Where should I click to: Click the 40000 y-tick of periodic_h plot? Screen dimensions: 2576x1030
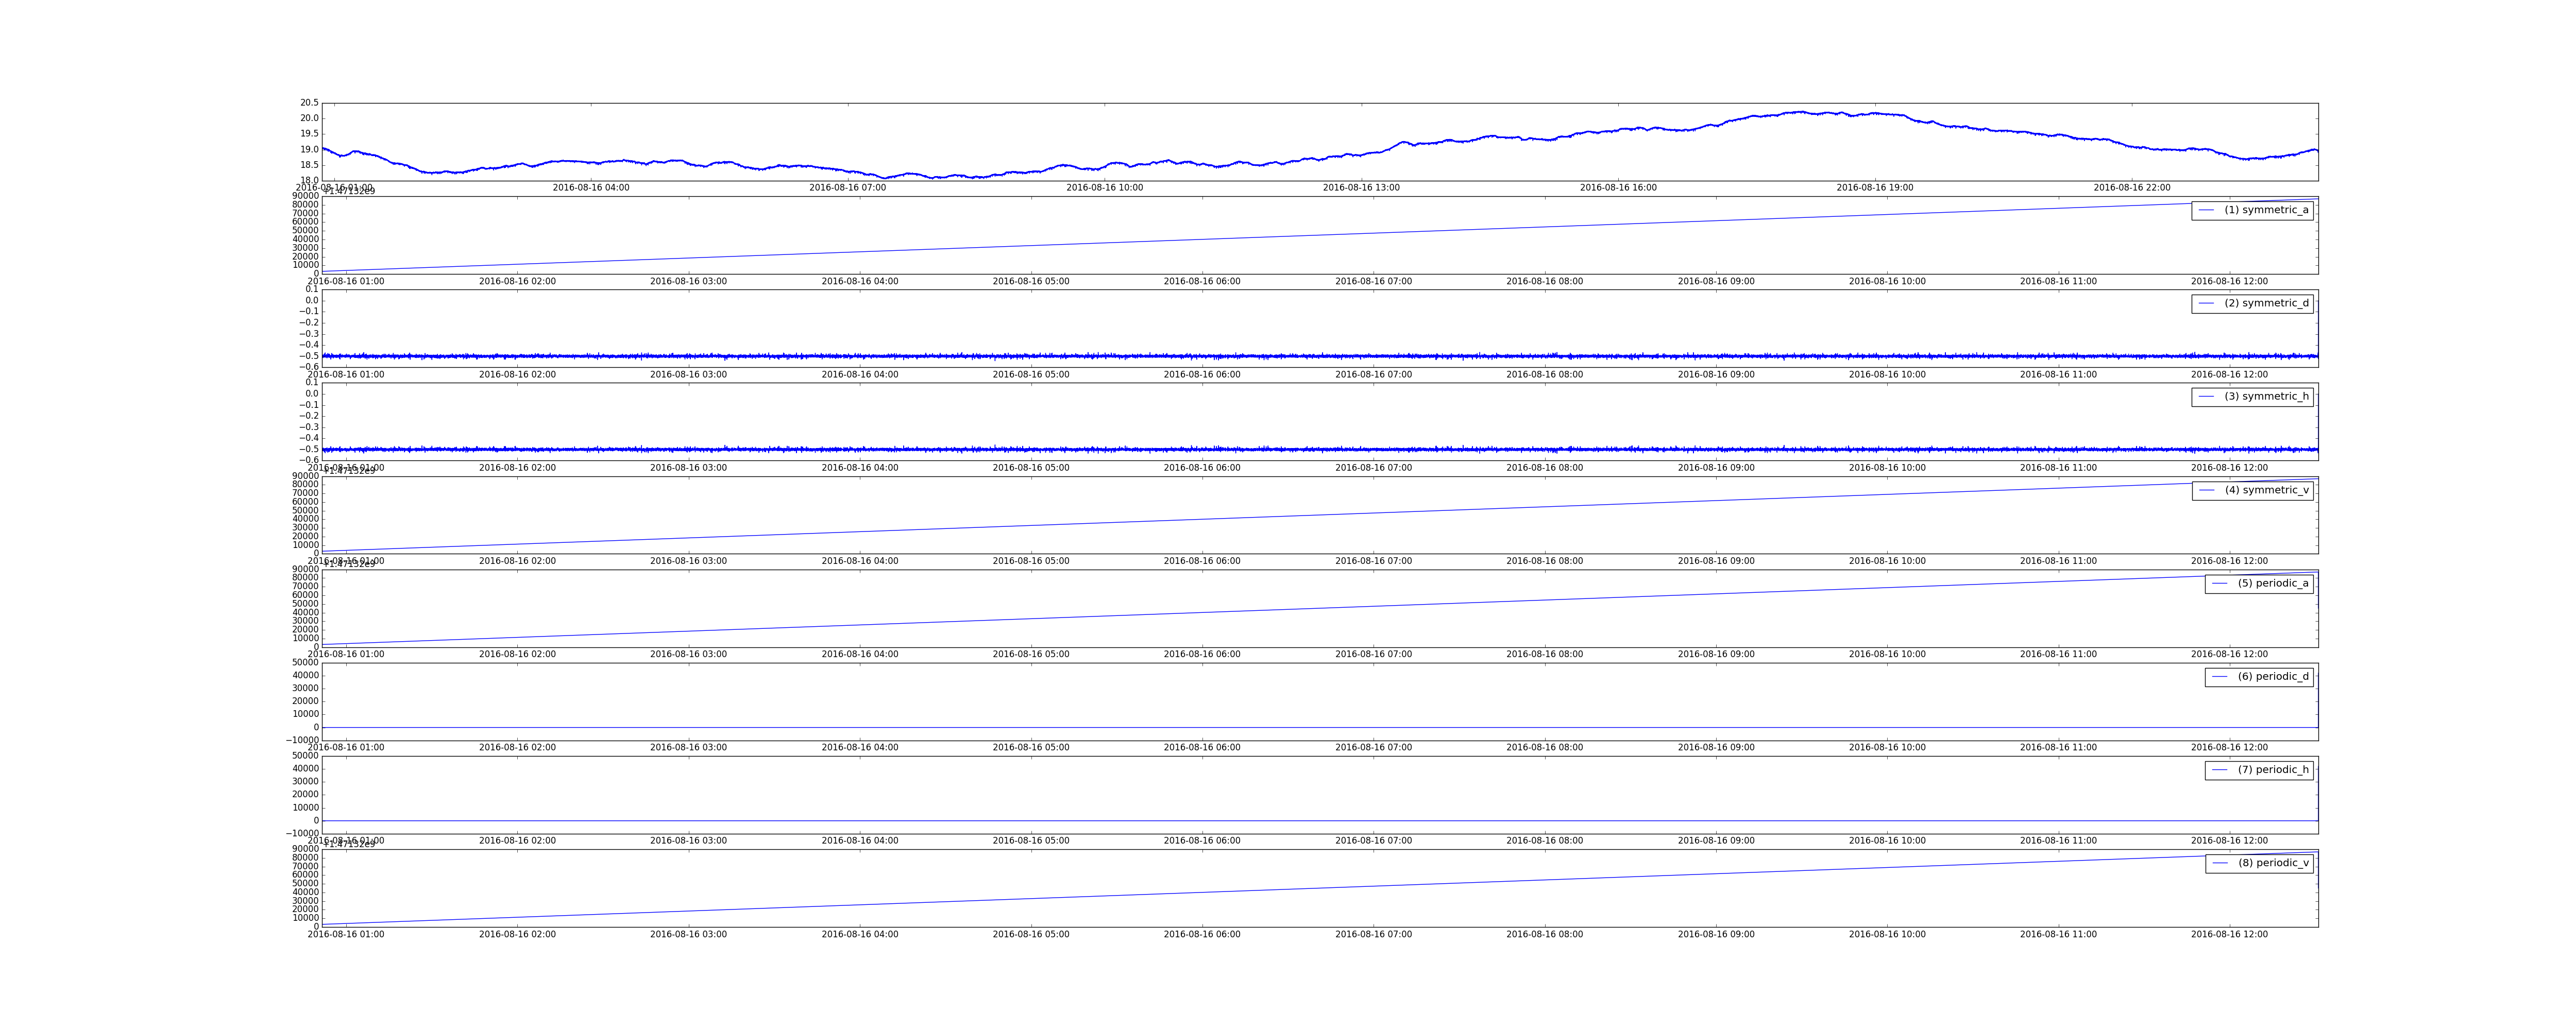(304, 769)
